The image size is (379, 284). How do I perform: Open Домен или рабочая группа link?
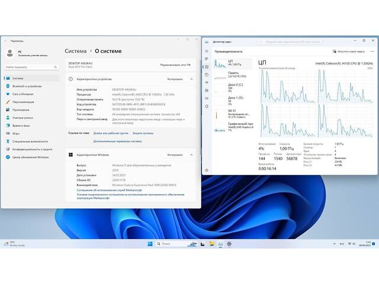[111, 133]
